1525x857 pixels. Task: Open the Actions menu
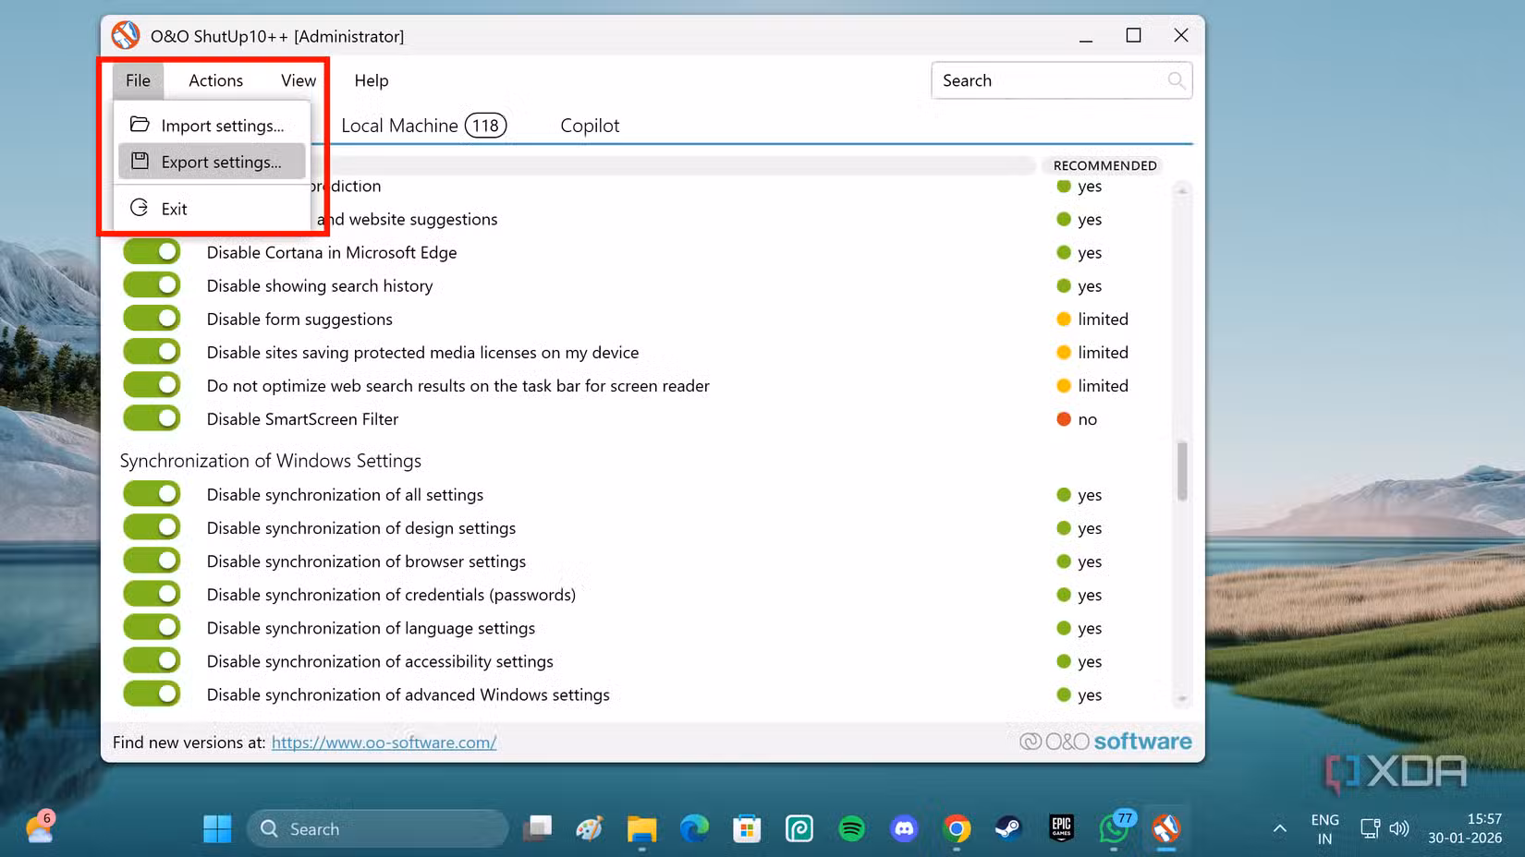[x=215, y=80]
